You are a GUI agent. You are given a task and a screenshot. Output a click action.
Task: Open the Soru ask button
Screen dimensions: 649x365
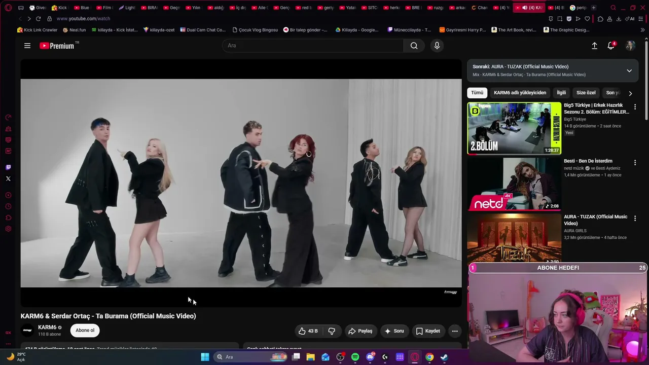click(x=394, y=331)
